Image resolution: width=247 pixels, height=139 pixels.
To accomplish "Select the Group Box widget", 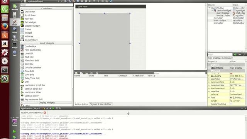I will pos(30,12).
